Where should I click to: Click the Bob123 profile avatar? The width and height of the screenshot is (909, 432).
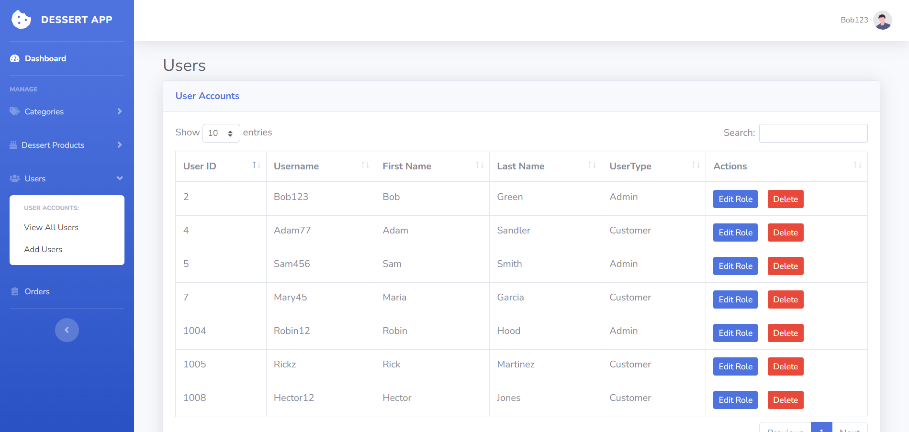(x=882, y=20)
